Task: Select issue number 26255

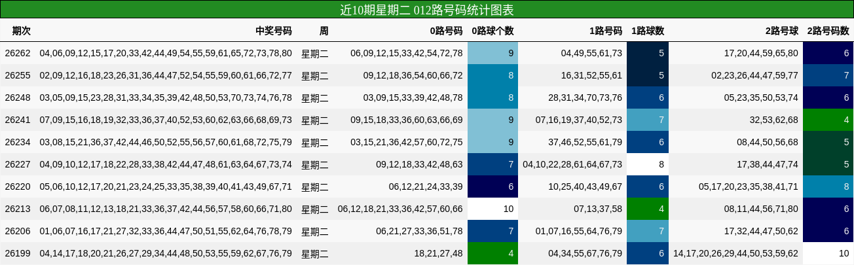Action: coord(18,75)
